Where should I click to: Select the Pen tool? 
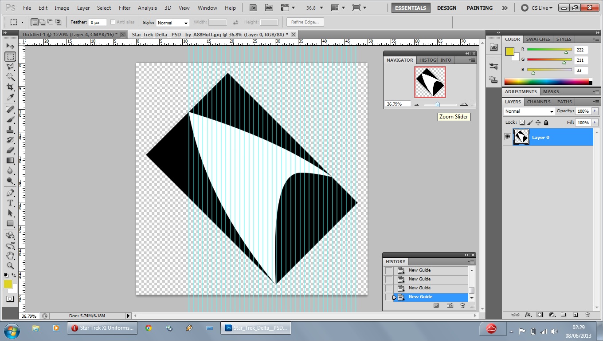[10, 193]
